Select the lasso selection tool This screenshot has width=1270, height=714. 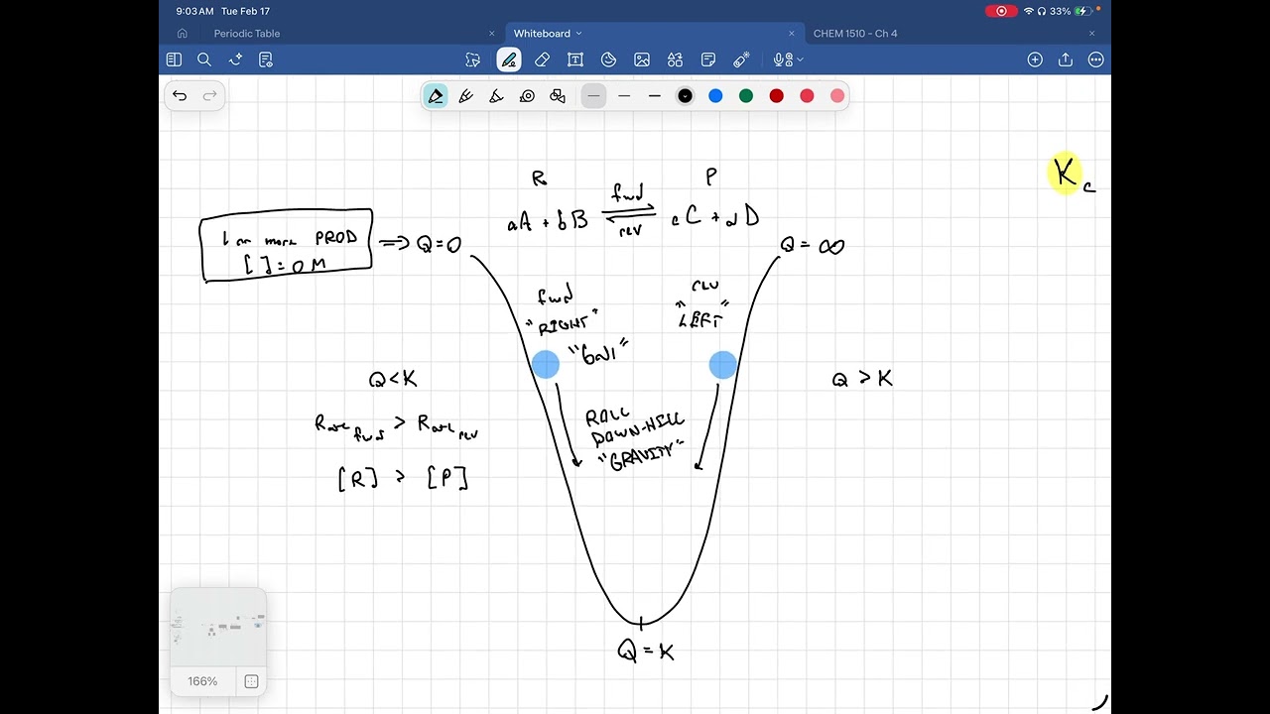[473, 60]
